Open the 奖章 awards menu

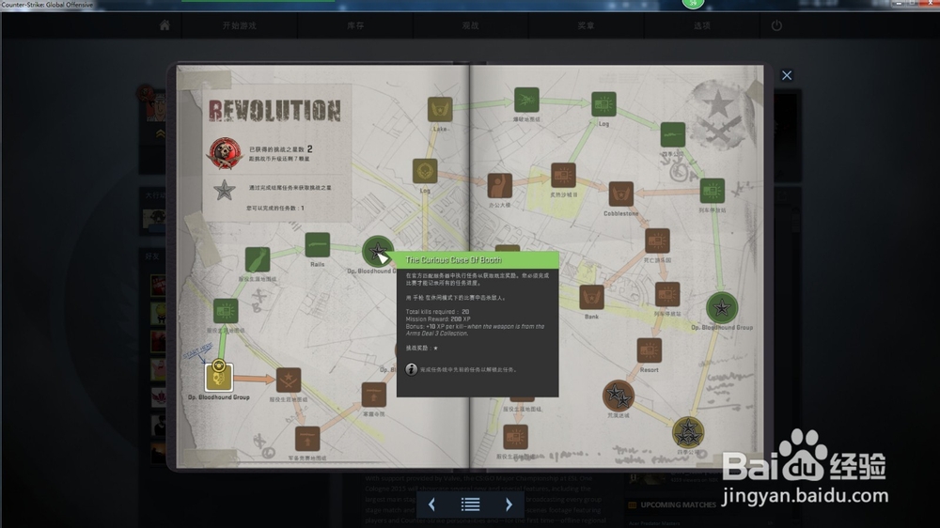[586, 25]
